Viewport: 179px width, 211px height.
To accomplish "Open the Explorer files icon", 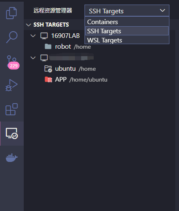I will pos(12,13).
